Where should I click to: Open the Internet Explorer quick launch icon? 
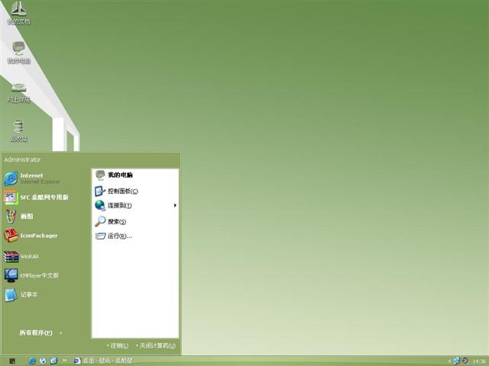click(x=32, y=361)
